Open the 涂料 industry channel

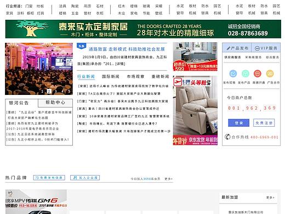tap(20, 13)
